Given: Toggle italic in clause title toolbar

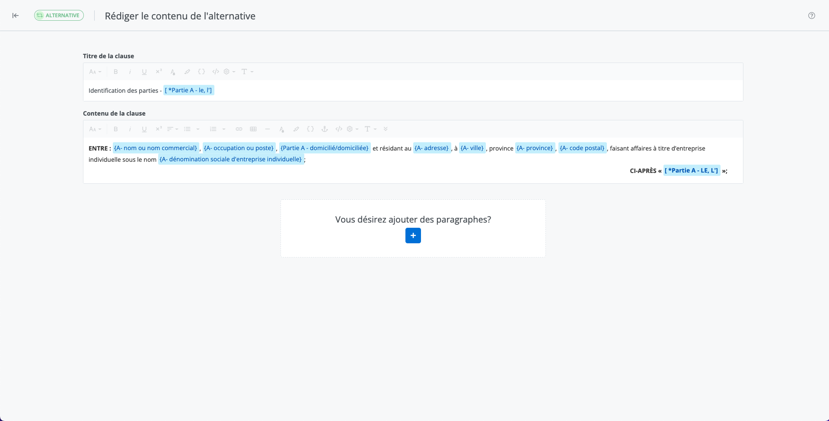Looking at the screenshot, I should click(130, 72).
